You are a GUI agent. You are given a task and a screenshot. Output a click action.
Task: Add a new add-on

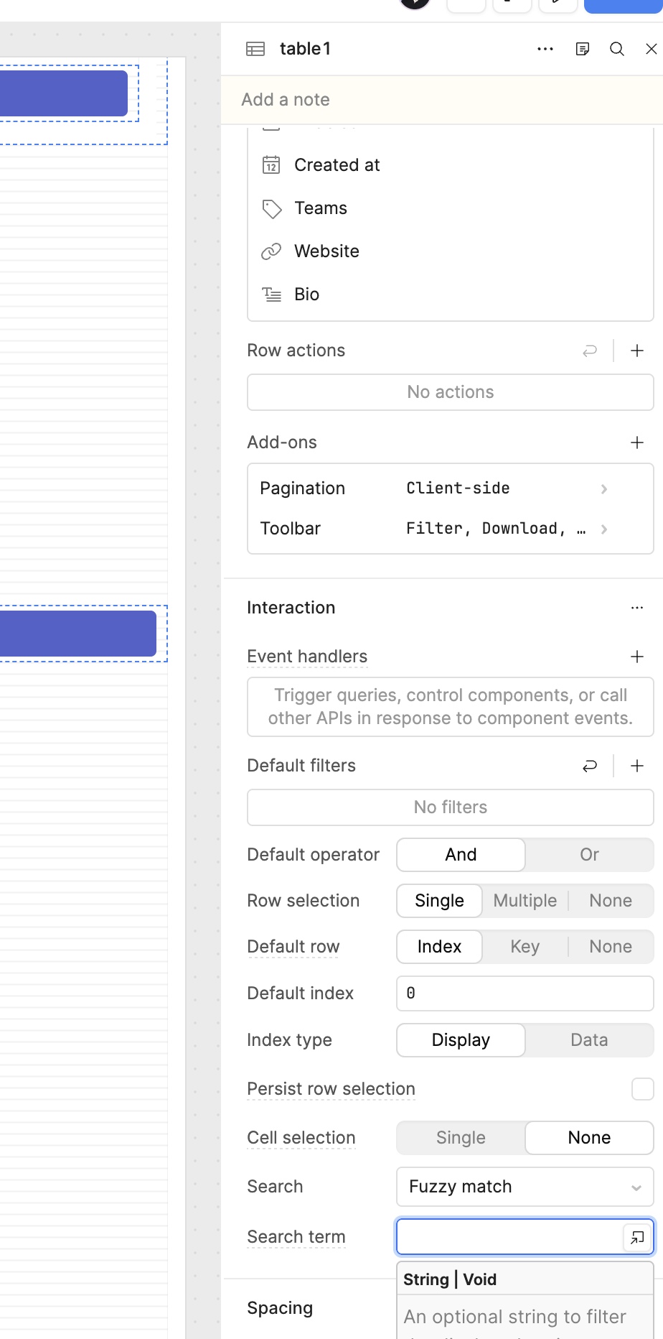click(x=636, y=443)
